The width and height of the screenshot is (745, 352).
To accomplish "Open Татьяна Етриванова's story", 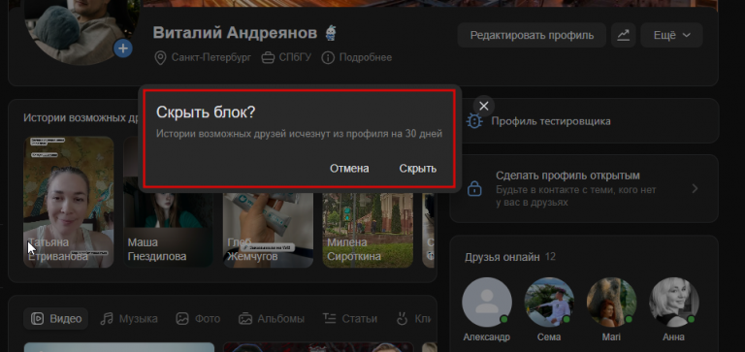I will [x=69, y=203].
